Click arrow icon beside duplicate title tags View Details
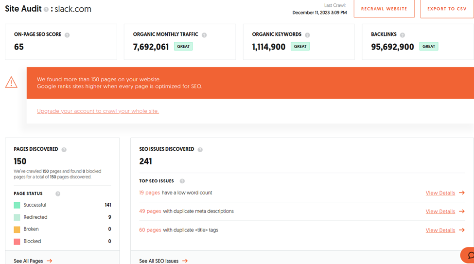The image size is (474, 264). click(462, 230)
